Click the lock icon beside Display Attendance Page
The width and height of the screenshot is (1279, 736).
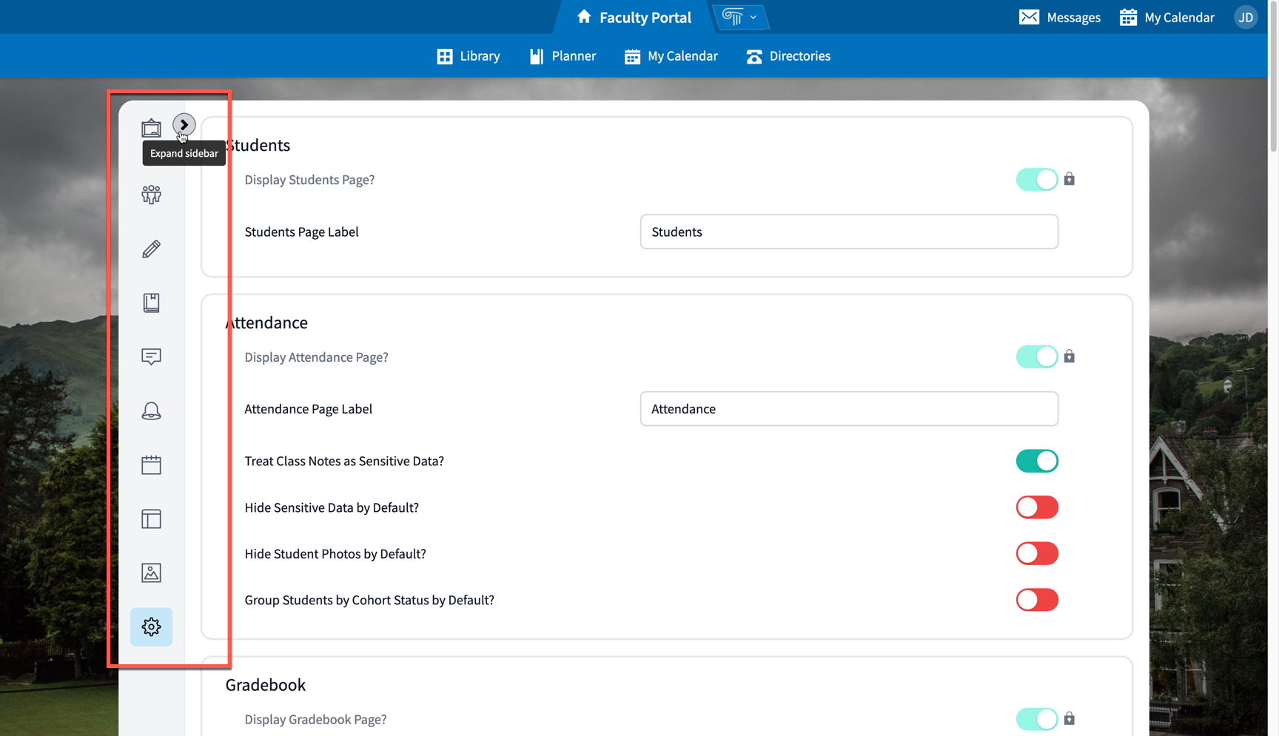pyautogui.click(x=1070, y=357)
